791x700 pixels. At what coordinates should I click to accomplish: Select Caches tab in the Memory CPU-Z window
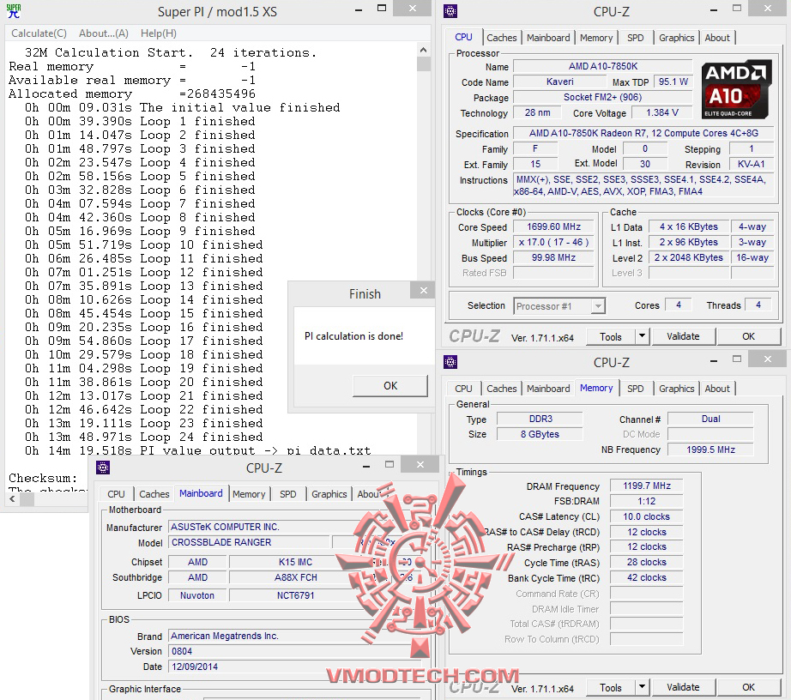click(x=501, y=389)
